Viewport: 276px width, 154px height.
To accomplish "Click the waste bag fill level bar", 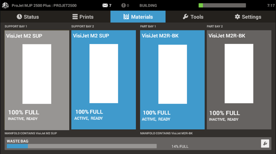I will coord(82,146).
